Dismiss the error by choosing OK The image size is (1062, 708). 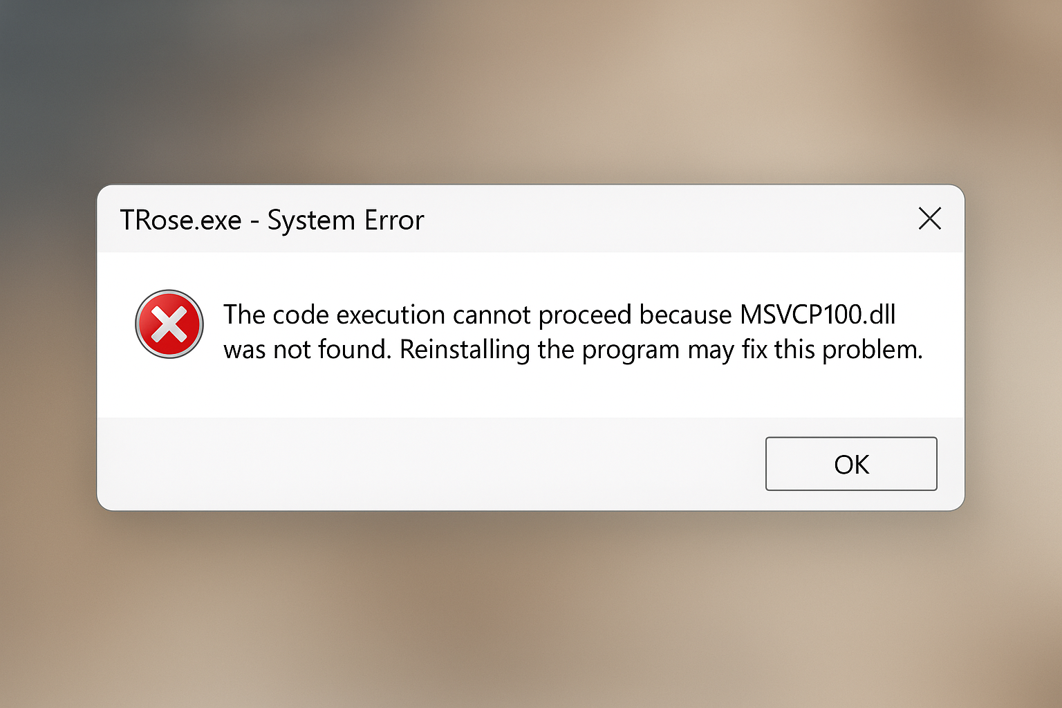pyautogui.click(x=851, y=464)
